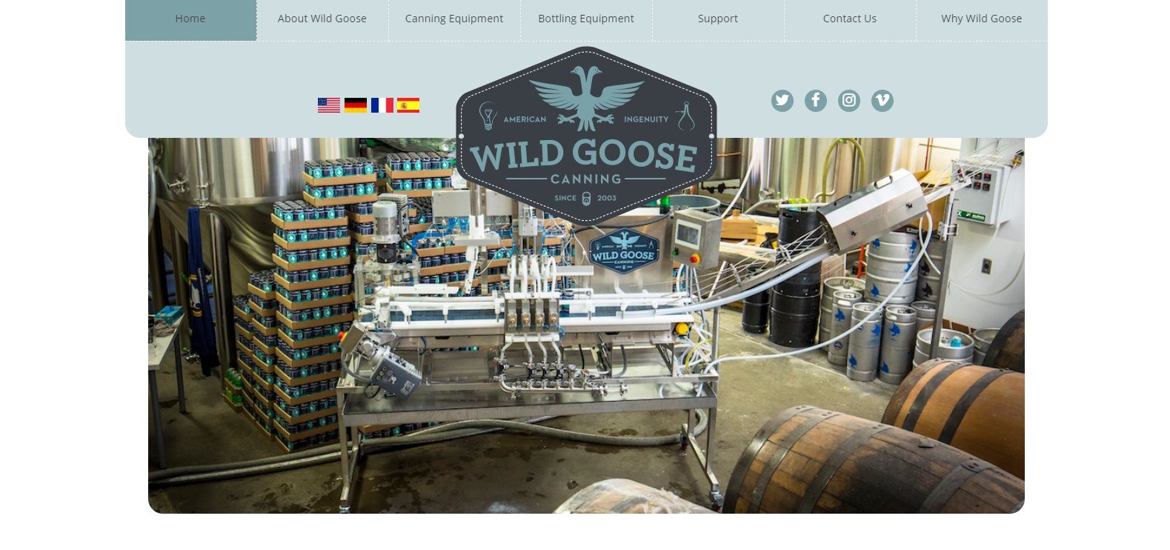Image resolution: width=1170 pixels, height=550 pixels.
Task: Click the canning machine hero image
Action: coord(586,325)
